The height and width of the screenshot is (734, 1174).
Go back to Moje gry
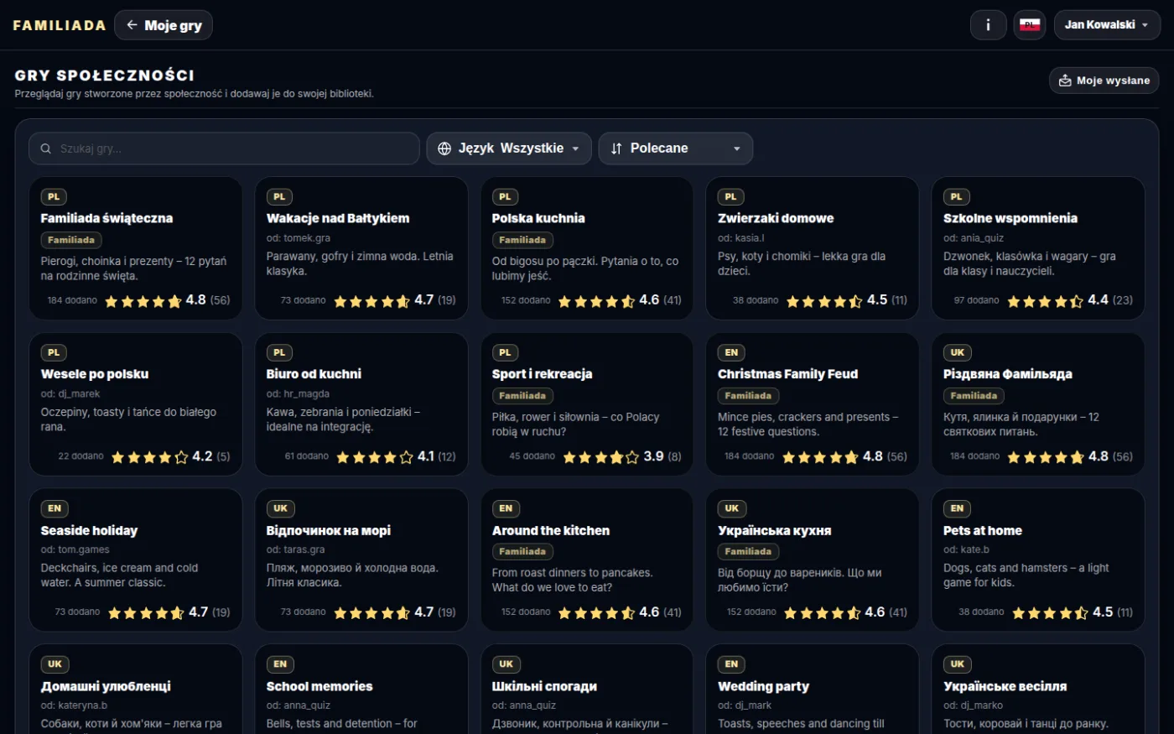[x=164, y=25]
